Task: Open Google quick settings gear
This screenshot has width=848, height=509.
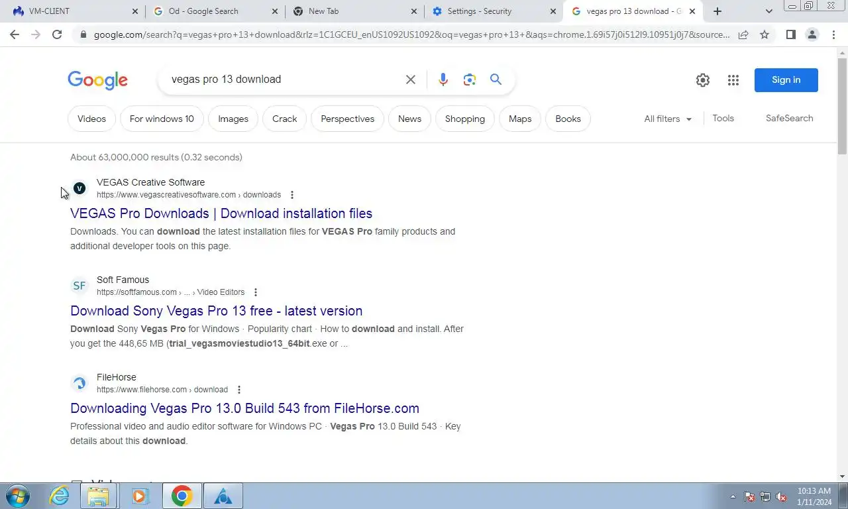Action: point(703,80)
